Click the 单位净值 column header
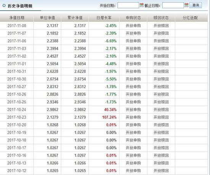Image resolution: width=210 pixels, height=175 pixels. click(47, 18)
